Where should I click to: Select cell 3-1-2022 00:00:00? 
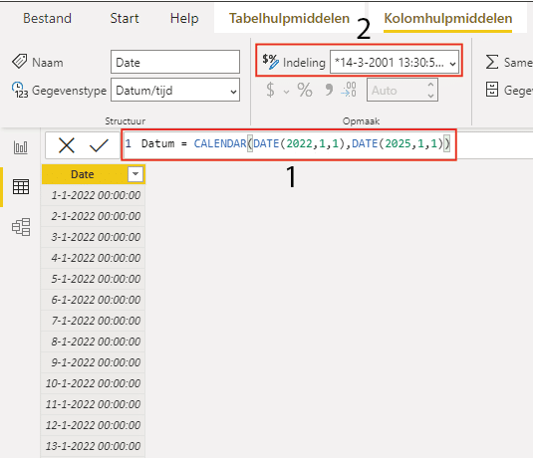(94, 237)
